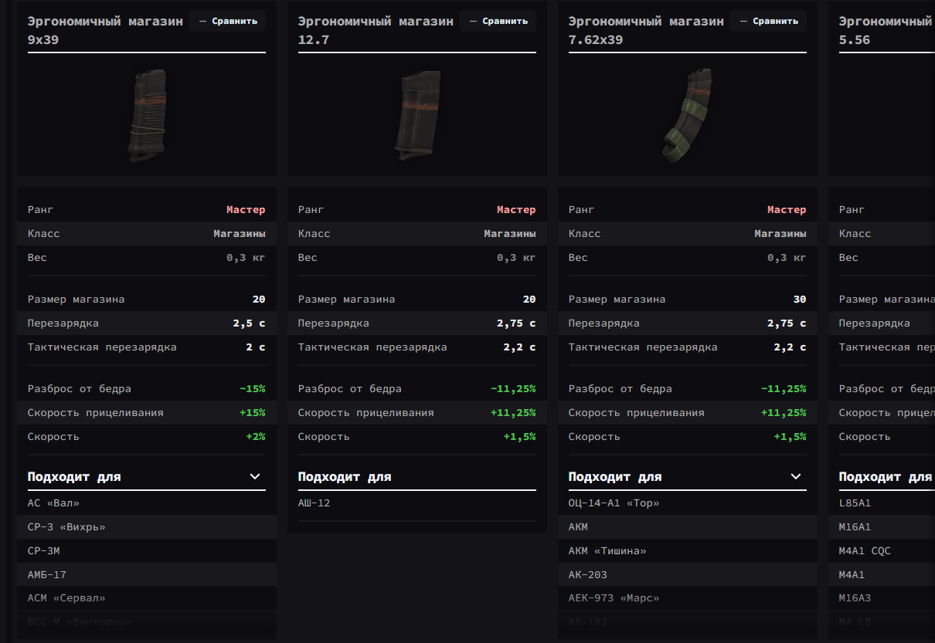Screen dimensions: 935x643
Task: Open the 7.62x39 magazine image
Action: coord(688,115)
